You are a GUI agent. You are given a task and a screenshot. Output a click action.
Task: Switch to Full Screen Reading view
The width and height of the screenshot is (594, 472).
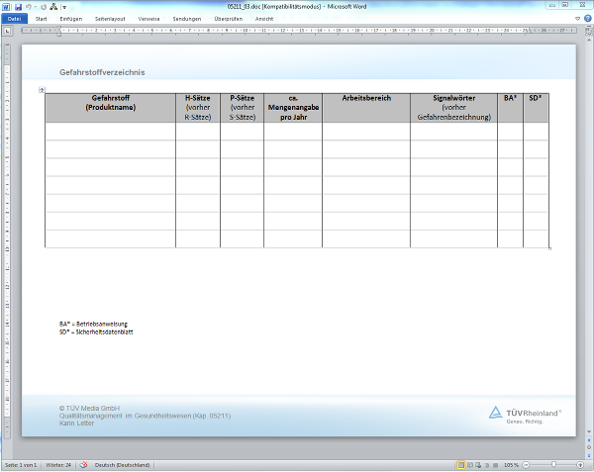469,464
